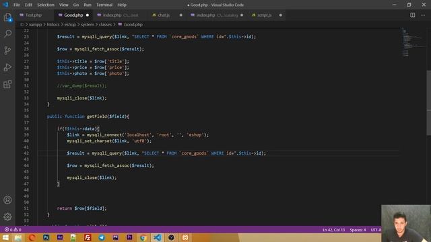Open XAMPP from the taskbar
The width and height of the screenshot is (431, 242).
[x=185, y=237]
